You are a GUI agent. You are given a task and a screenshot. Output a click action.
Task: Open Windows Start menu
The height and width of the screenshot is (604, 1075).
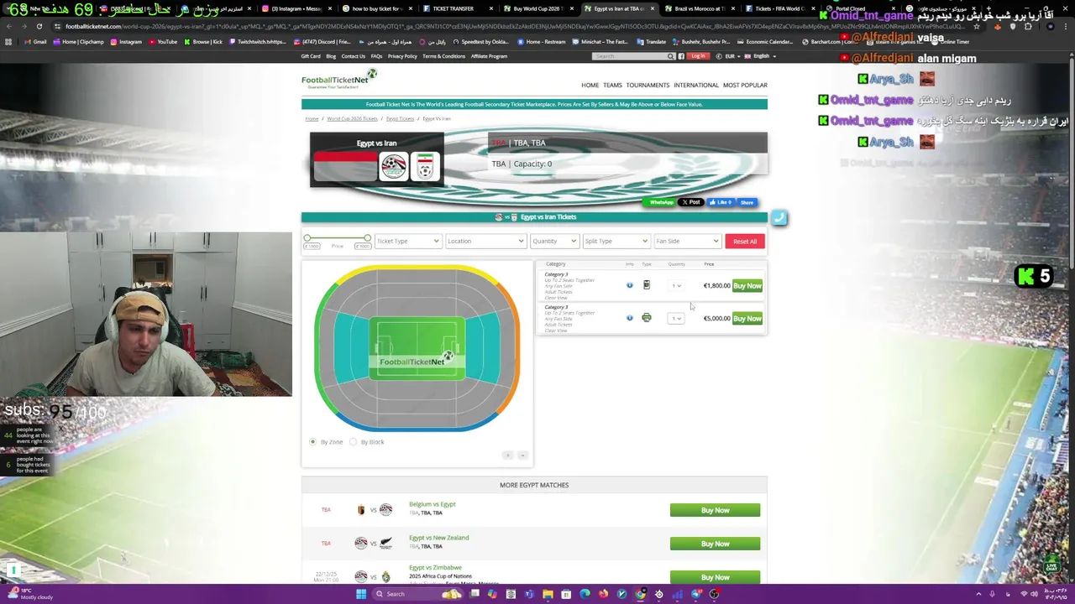pyautogui.click(x=361, y=594)
